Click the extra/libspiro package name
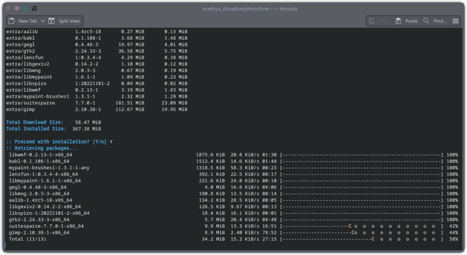 click(x=26, y=84)
